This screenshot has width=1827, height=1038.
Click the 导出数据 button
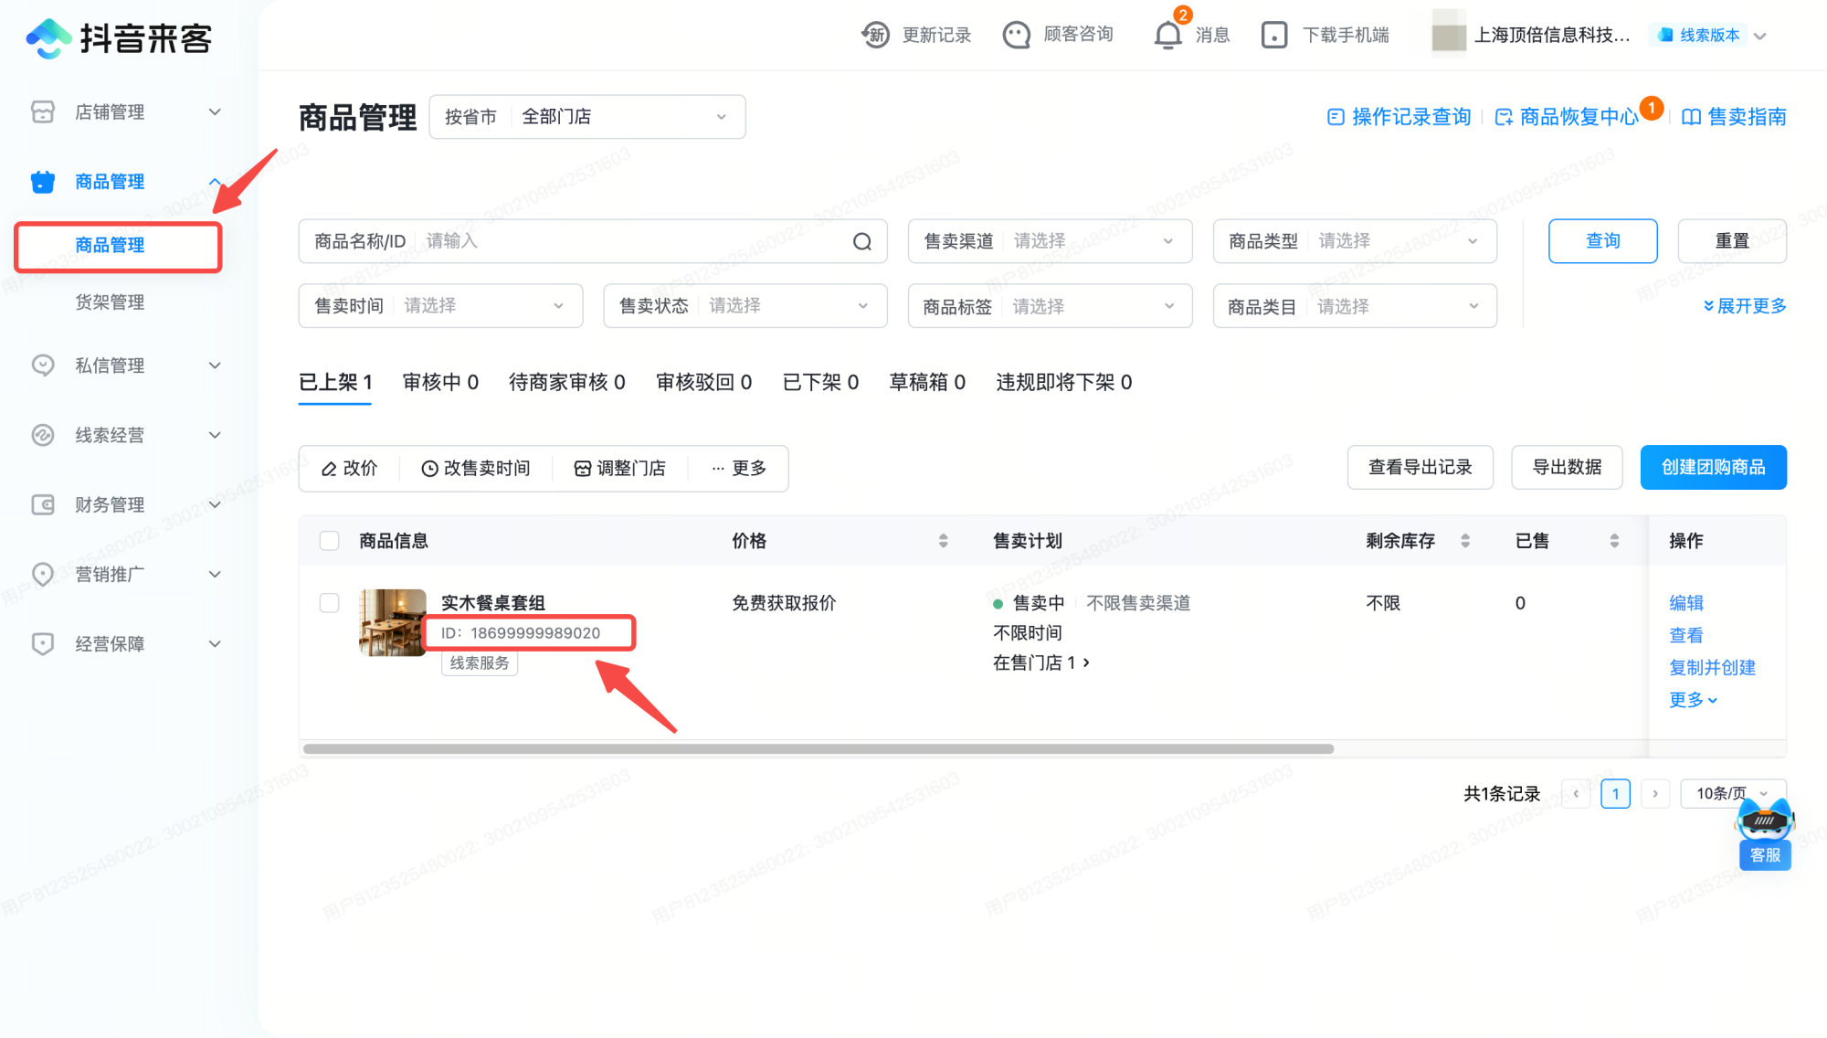coord(1567,468)
